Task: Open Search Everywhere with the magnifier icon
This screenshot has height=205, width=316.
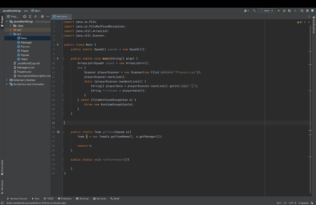Action: point(302,10)
